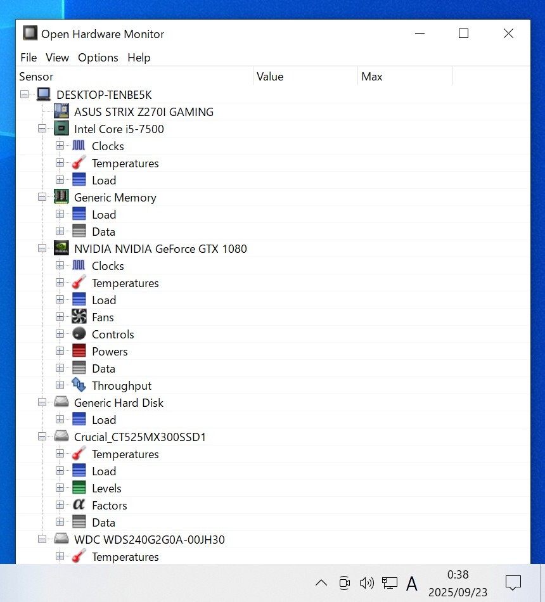
Task: Click the CPU chip icon for Intel Core i5-7500
Action: pos(61,129)
